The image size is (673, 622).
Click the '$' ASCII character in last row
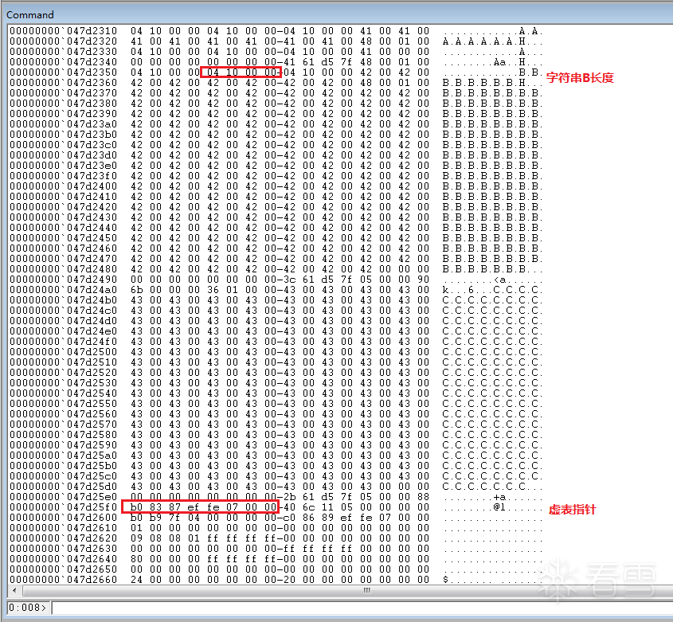pyautogui.click(x=445, y=580)
